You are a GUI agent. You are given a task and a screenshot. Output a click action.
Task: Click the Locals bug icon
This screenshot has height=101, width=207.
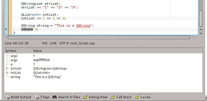[x=137, y=97]
